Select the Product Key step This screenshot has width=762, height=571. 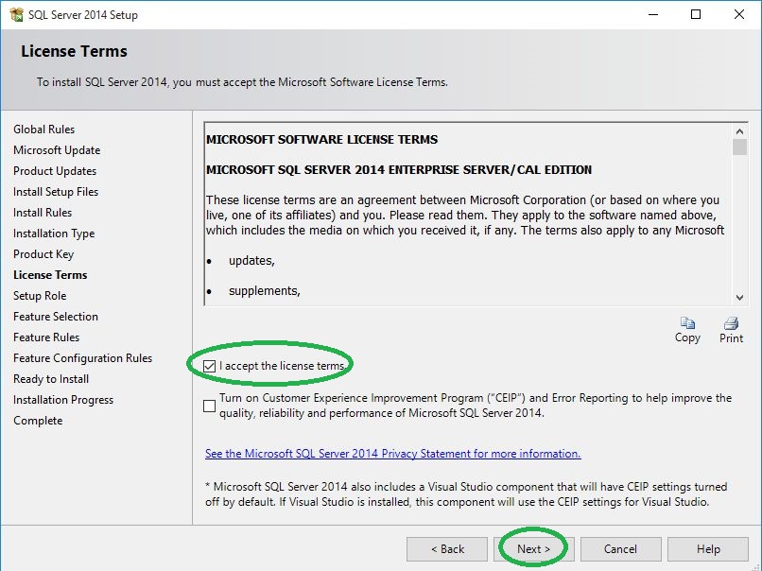click(43, 254)
